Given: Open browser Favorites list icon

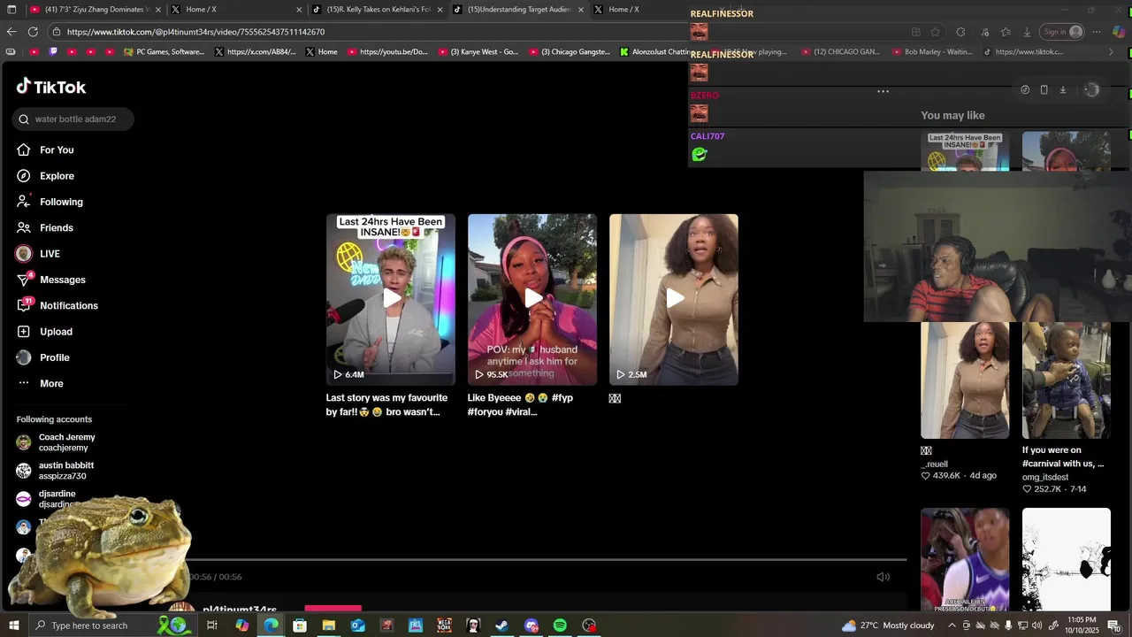Looking at the screenshot, I should click(1006, 32).
